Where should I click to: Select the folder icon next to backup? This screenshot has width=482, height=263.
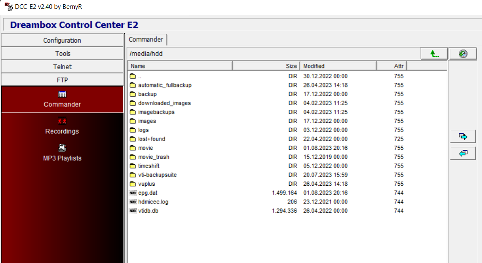[133, 94]
